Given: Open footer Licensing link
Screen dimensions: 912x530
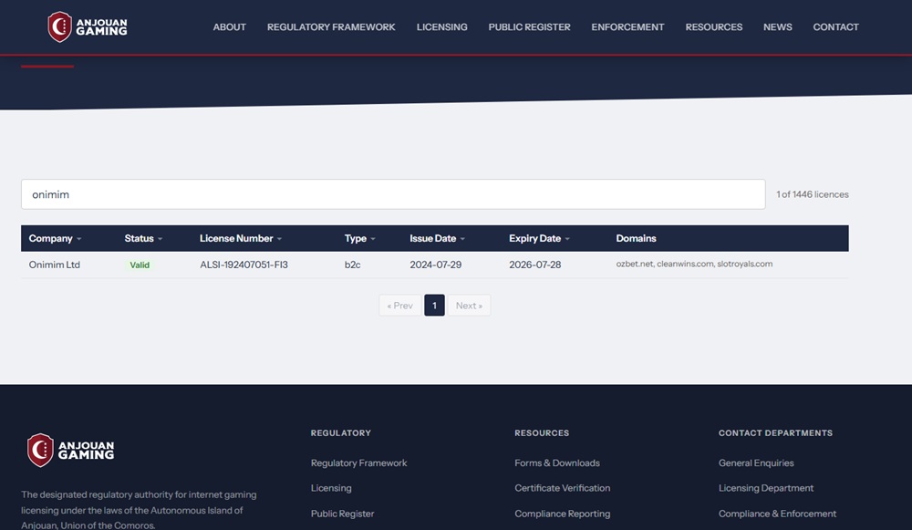Looking at the screenshot, I should [x=331, y=488].
